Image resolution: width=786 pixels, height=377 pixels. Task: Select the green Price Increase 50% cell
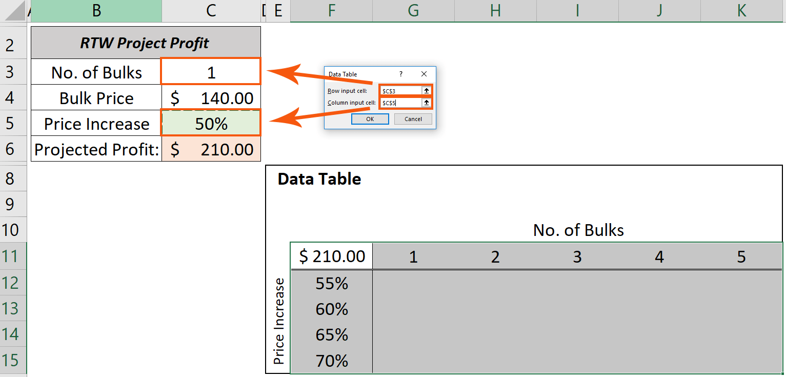210,123
